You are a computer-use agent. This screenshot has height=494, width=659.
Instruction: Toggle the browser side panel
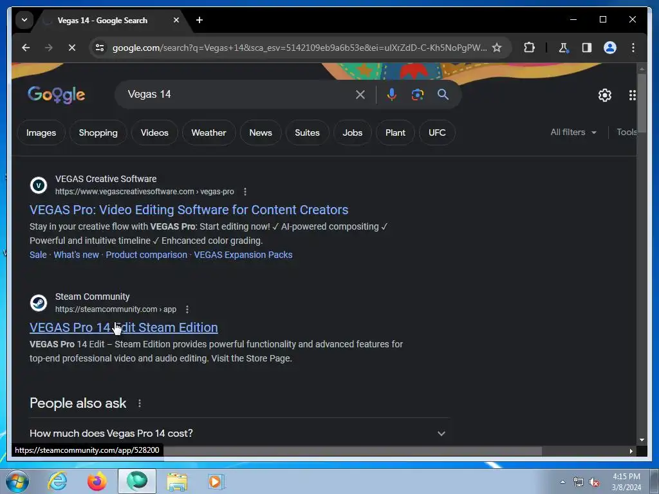pyautogui.click(x=587, y=48)
